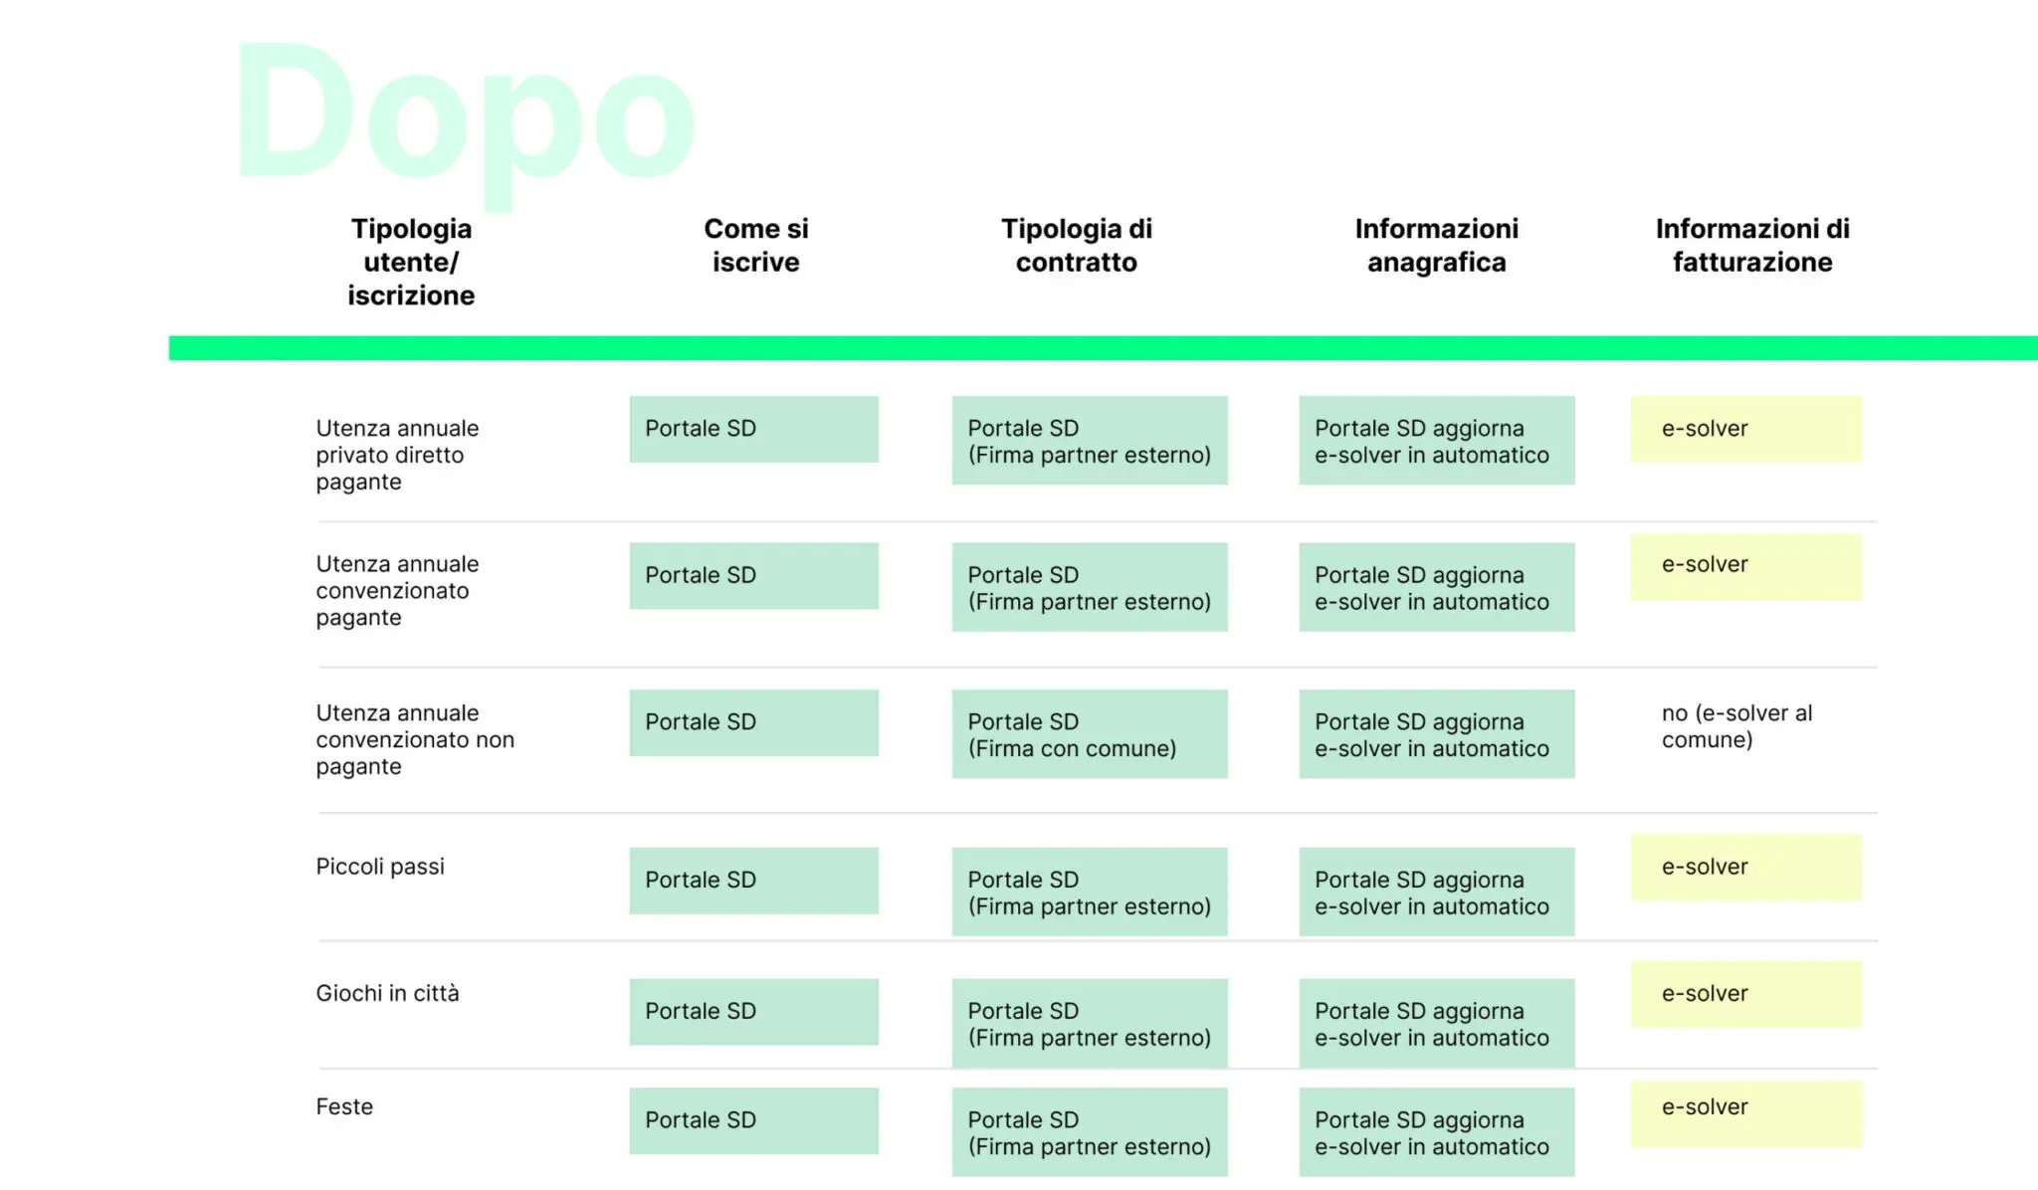The image size is (2038, 1190).
Task: Select the Piccoli passi row label
Action: click(x=380, y=867)
